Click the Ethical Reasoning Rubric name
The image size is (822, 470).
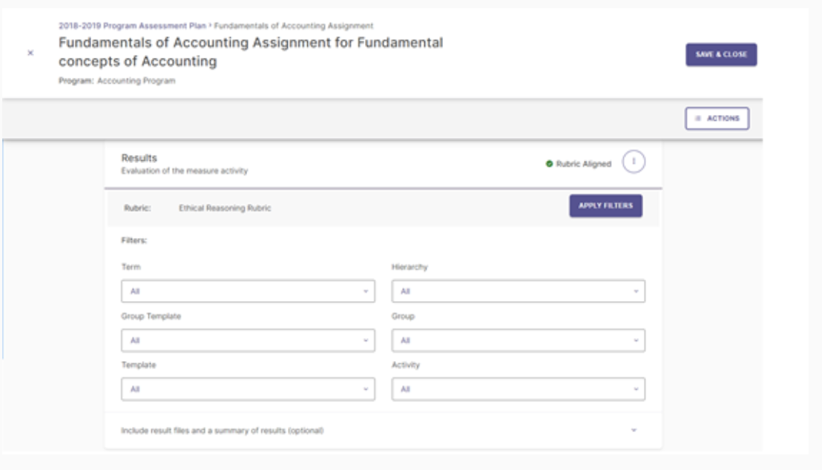[225, 208]
